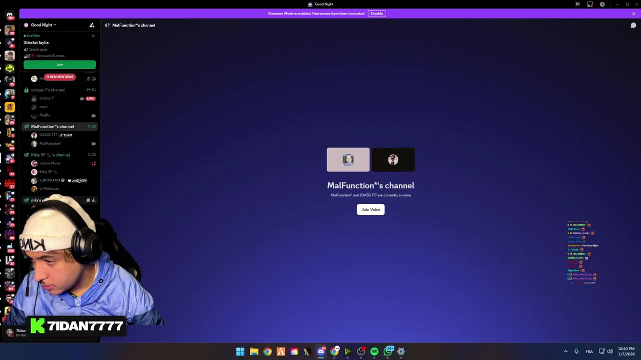Open server icon with badge 28

[x=10, y=29]
